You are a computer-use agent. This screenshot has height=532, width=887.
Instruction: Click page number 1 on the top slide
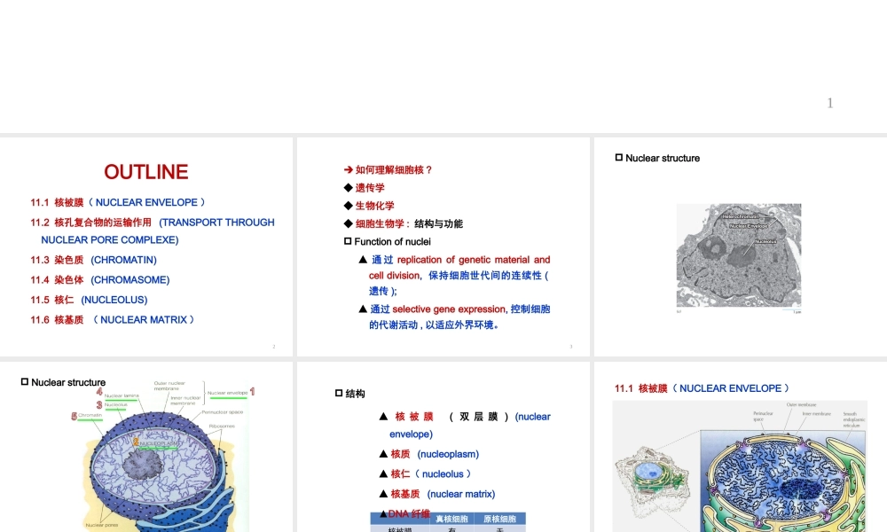point(830,103)
